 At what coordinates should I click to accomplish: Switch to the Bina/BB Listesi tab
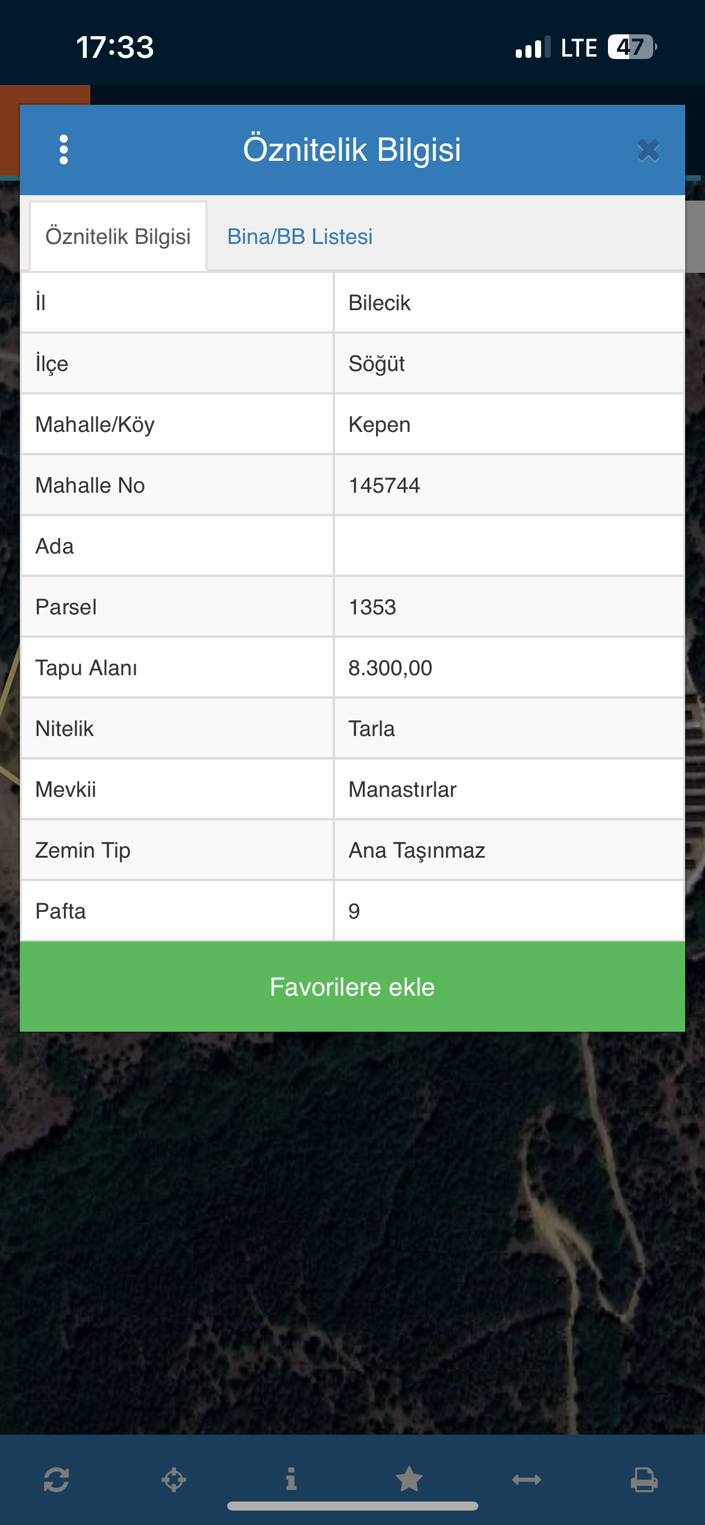pyautogui.click(x=299, y=237)
